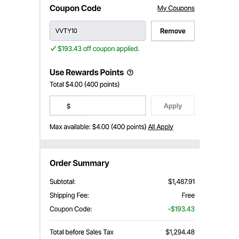The image size is (239, 239).
Task: Select the All Apply link
Action: pos(160,127)
